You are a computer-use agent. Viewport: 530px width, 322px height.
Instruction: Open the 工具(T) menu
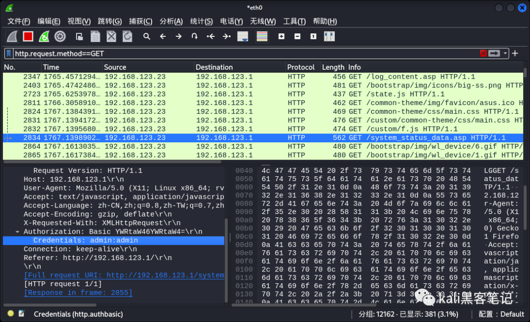294,21
